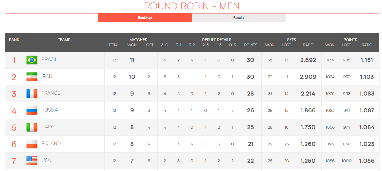The width and height of the screenshot is (382, 171).
Task: Open the BRAZIL team link
Action: pos(49,59)
